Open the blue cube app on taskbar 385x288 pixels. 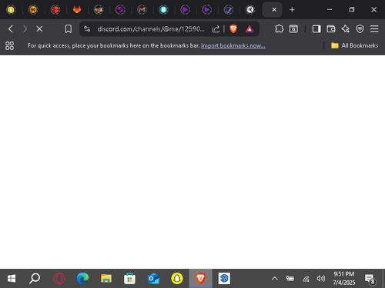coord(224,279)
